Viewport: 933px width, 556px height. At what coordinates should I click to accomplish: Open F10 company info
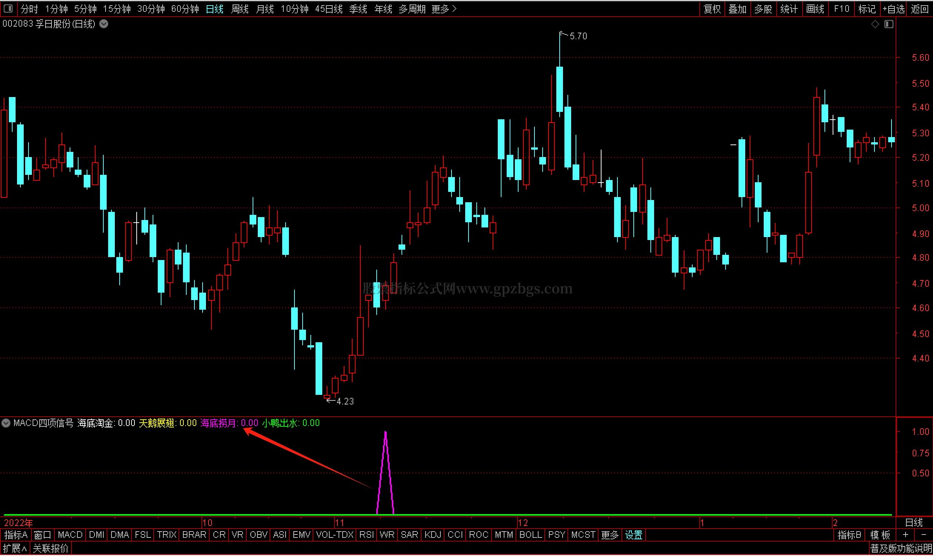(841, 9)
